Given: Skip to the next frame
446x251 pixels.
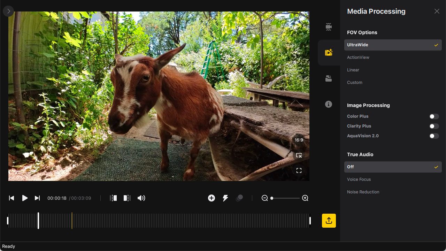Looking at the screenshot, I should point(37,198).
